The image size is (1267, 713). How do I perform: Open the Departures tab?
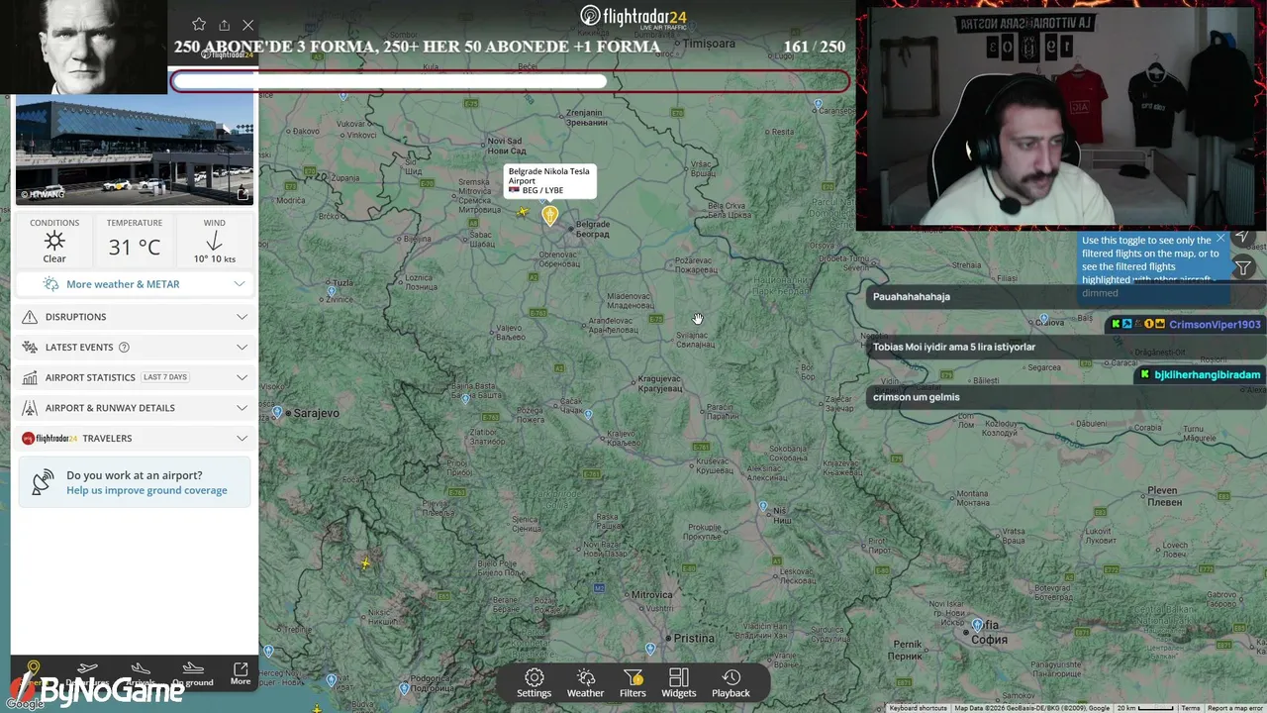(x=87, y=673)
